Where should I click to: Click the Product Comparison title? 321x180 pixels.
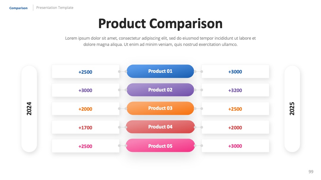[160, 24]
